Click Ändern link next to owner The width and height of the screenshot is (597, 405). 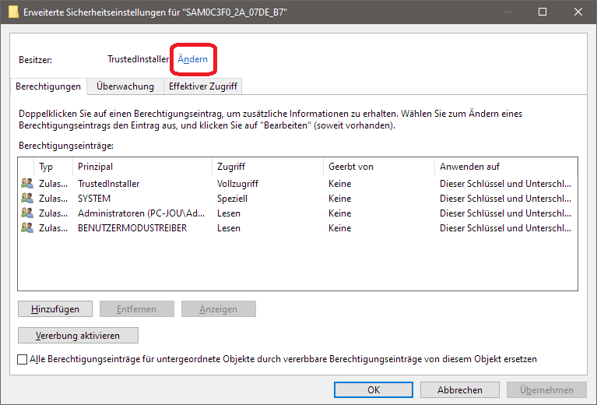[192, 59]
